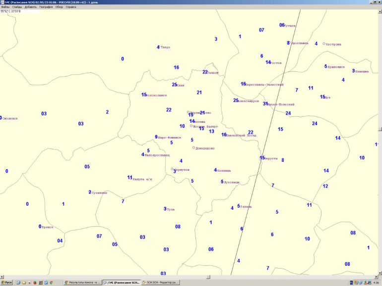Image resolution: width=382 pixels, height=286 pixels.
Task: Click the Добавить menu item
Action: coord(30,7)
